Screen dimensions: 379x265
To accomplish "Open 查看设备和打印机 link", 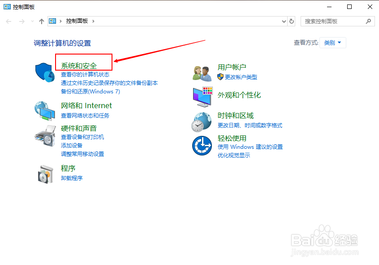I will click(x=82, y=137).
